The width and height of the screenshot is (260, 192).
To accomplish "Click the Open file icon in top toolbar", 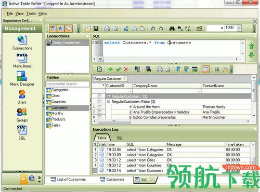I will coord(88,29).
